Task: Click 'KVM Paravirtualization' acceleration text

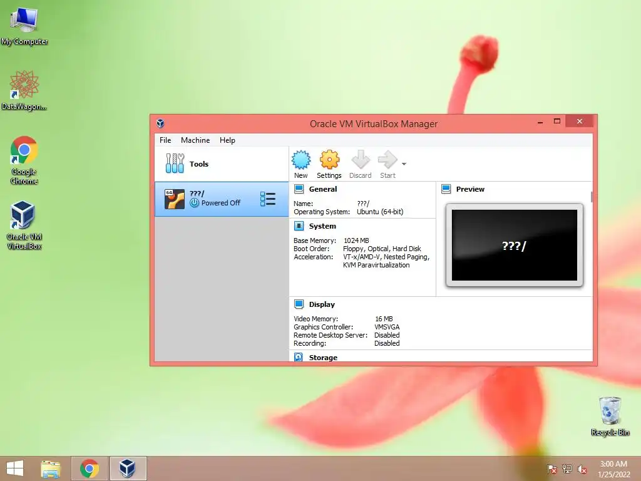Action: pyautogui.click(x=376, y=265)
